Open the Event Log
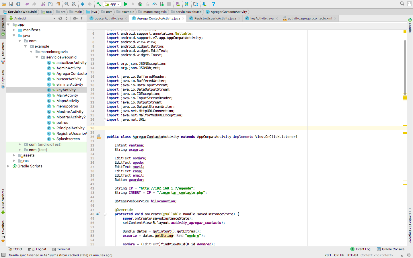 point(361,249)
